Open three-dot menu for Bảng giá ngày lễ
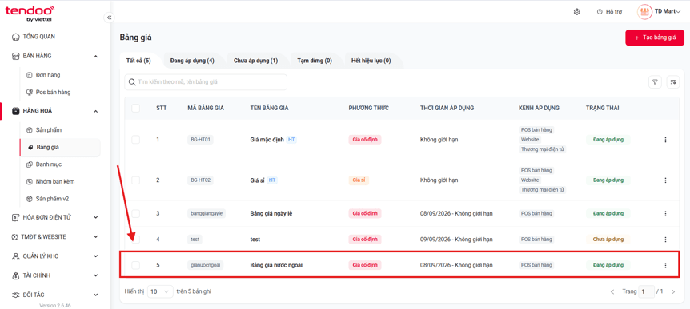Screen dimensions: 690x309 pyautogui.click(x=665, y=213)
